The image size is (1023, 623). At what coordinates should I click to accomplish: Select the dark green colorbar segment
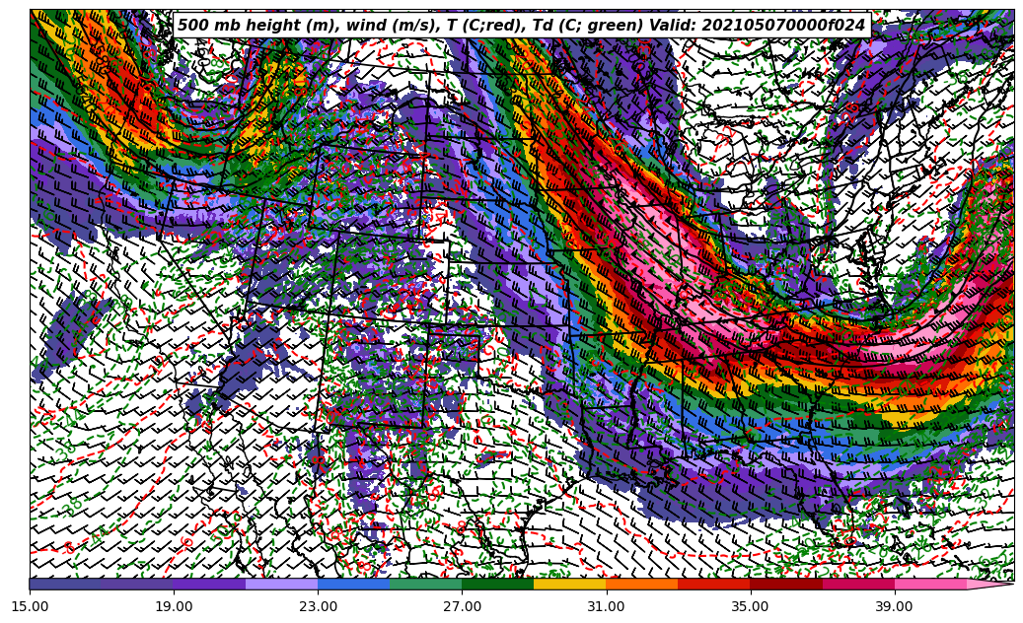click(497, 584)
